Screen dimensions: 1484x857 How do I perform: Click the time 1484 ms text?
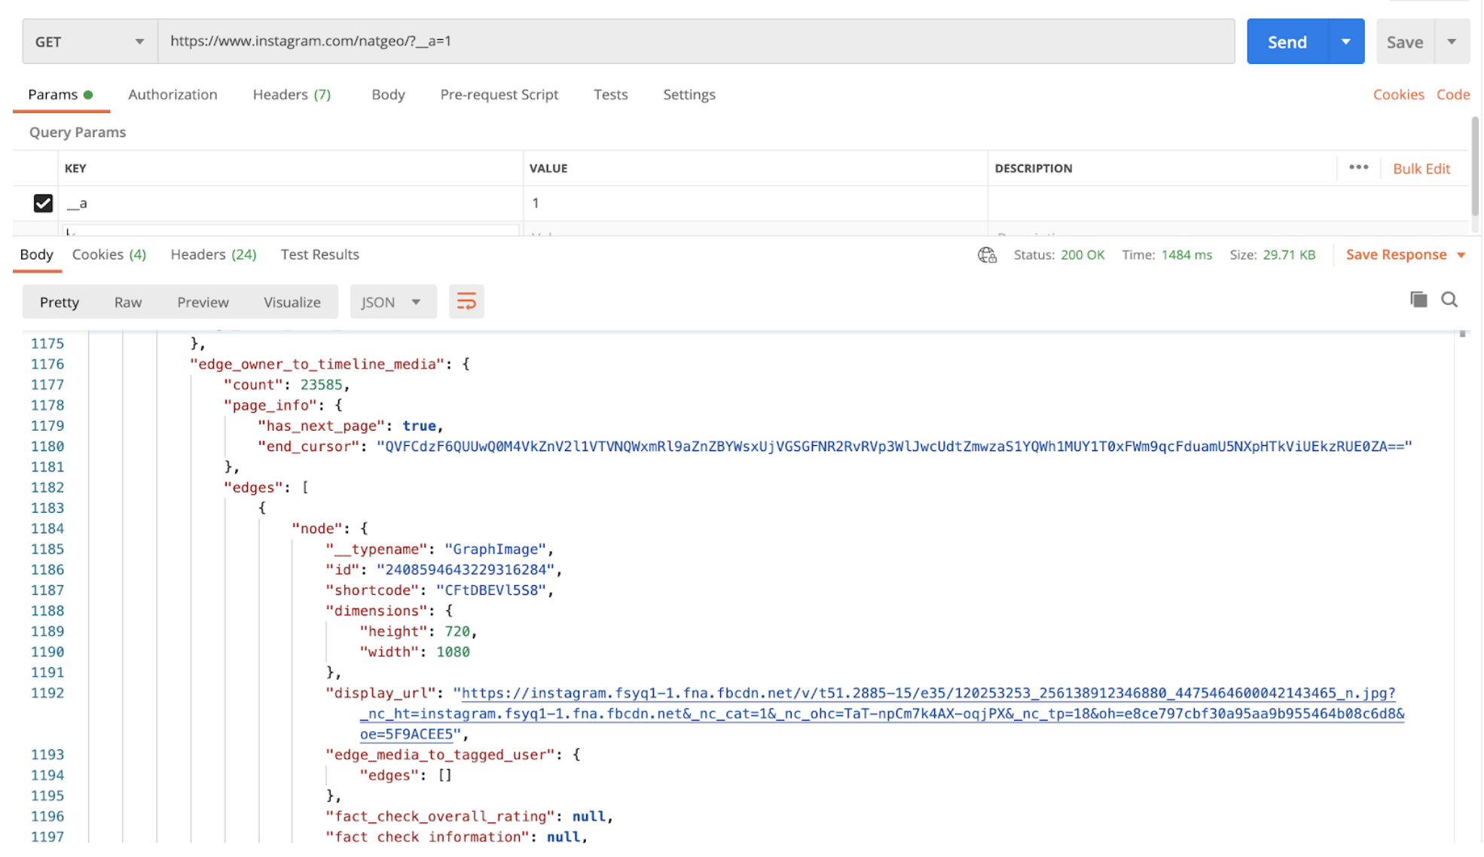coord(1186,255)
